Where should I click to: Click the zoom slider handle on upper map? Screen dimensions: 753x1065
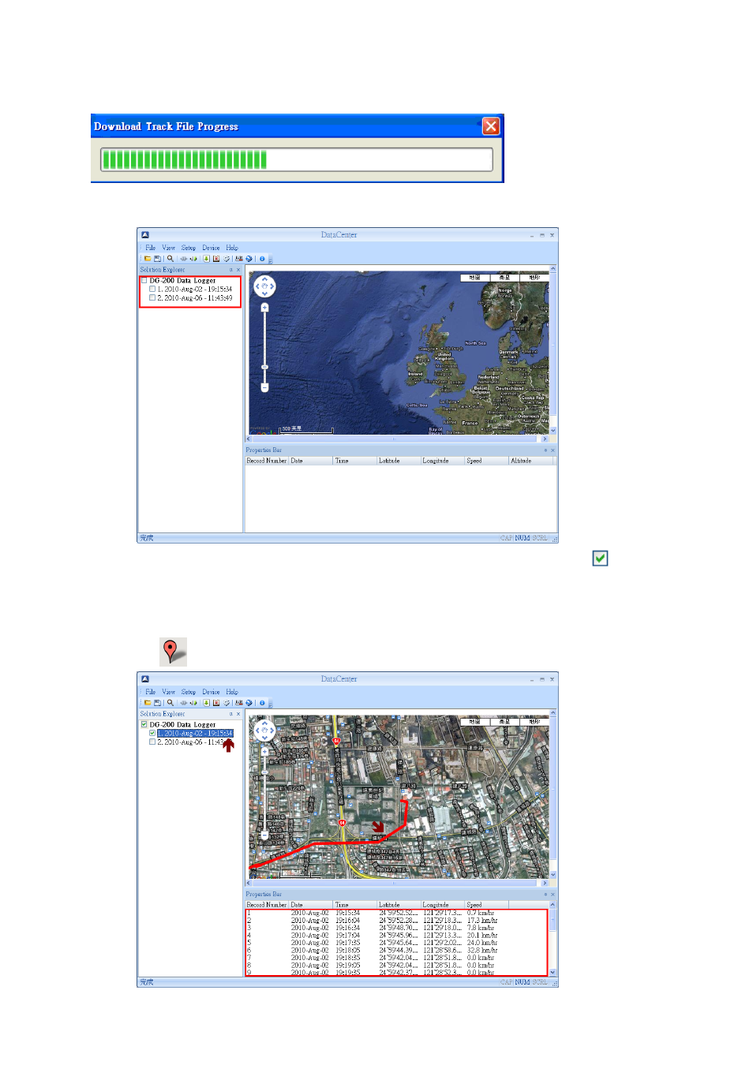point(264,367)
